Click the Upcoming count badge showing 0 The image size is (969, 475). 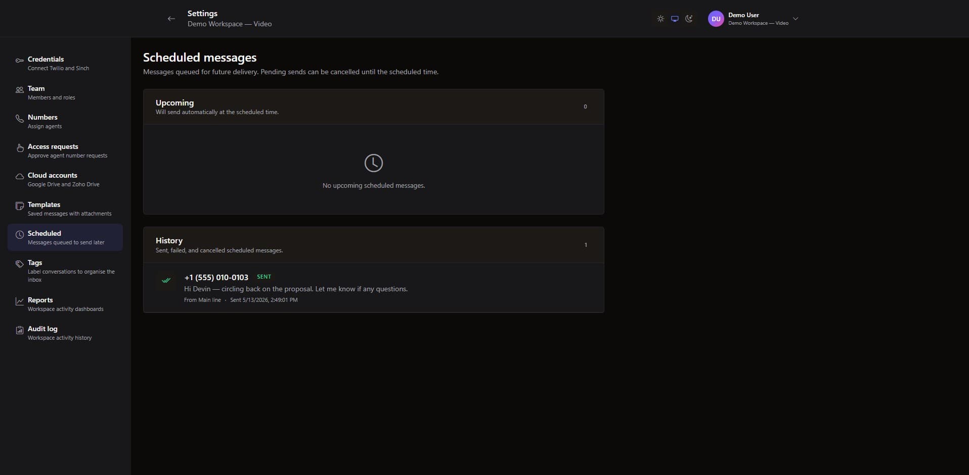tap(585, 107)
